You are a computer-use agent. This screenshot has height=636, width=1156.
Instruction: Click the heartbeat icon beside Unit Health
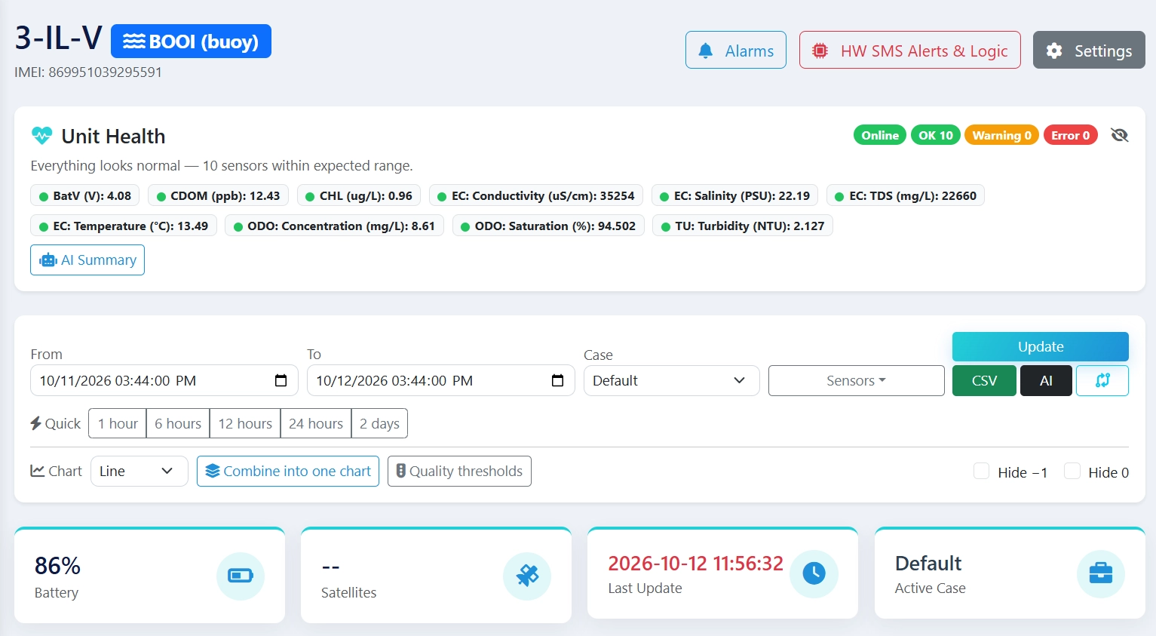pyautogui.click(x=41, y=136)
